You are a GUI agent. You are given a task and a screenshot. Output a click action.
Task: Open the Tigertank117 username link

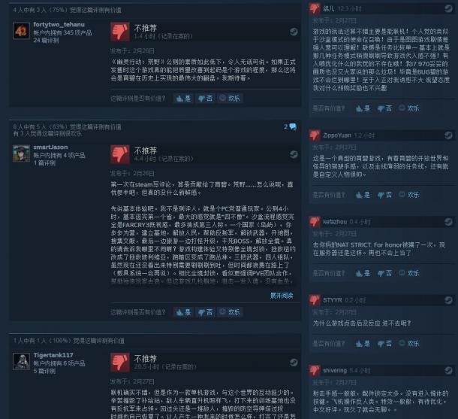tap(53, 355)
